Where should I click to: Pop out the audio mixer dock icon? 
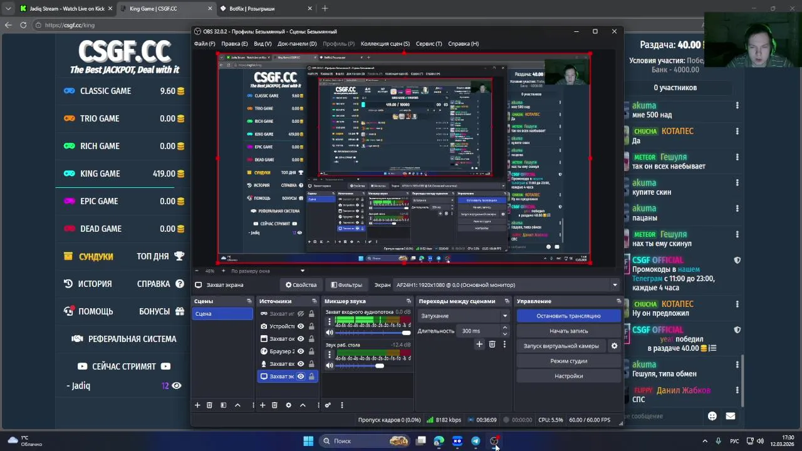click(409, 301)
